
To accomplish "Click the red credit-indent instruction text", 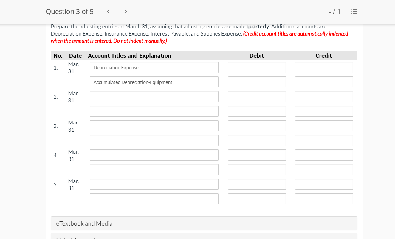I will 199,37.
